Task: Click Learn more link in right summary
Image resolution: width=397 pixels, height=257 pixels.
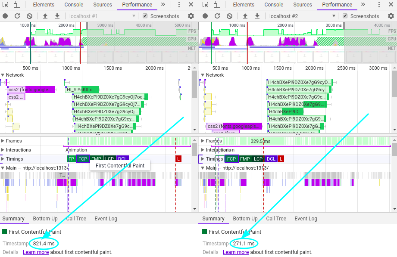Action: point(236,252)
